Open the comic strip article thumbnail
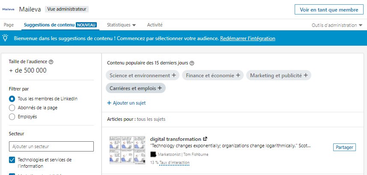This screenshot has width=367, height=175. [127, 150]
